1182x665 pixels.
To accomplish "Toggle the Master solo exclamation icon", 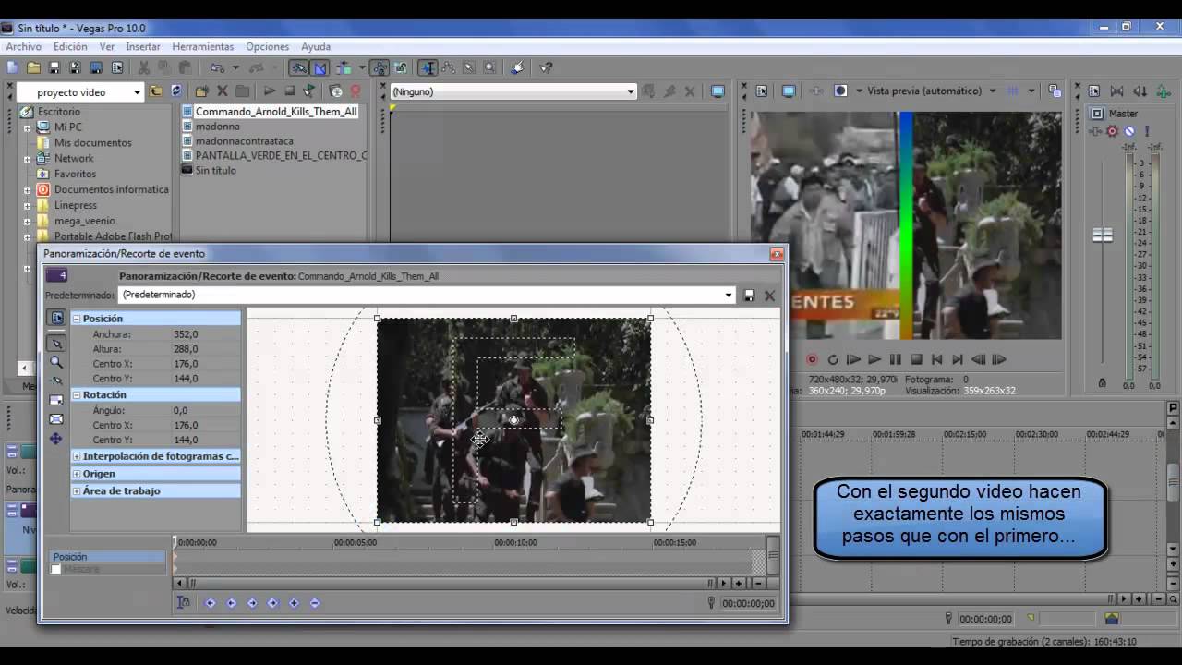I will tap(1147, 131).
